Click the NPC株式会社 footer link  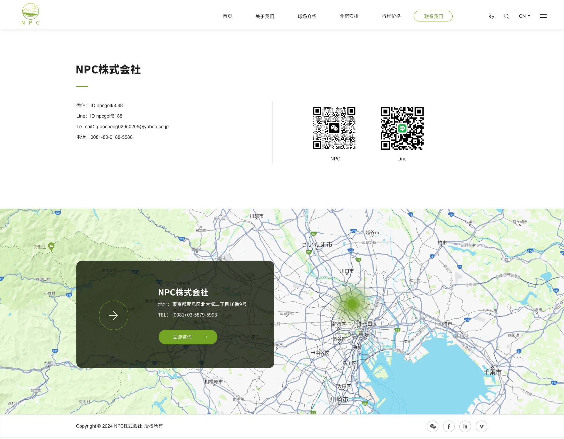click(x=128, y=426)
